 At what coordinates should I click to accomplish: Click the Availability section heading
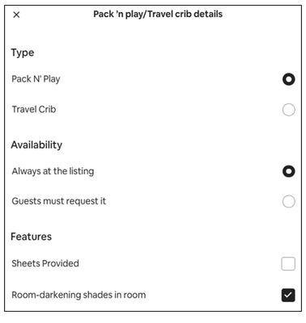(36, 145)
